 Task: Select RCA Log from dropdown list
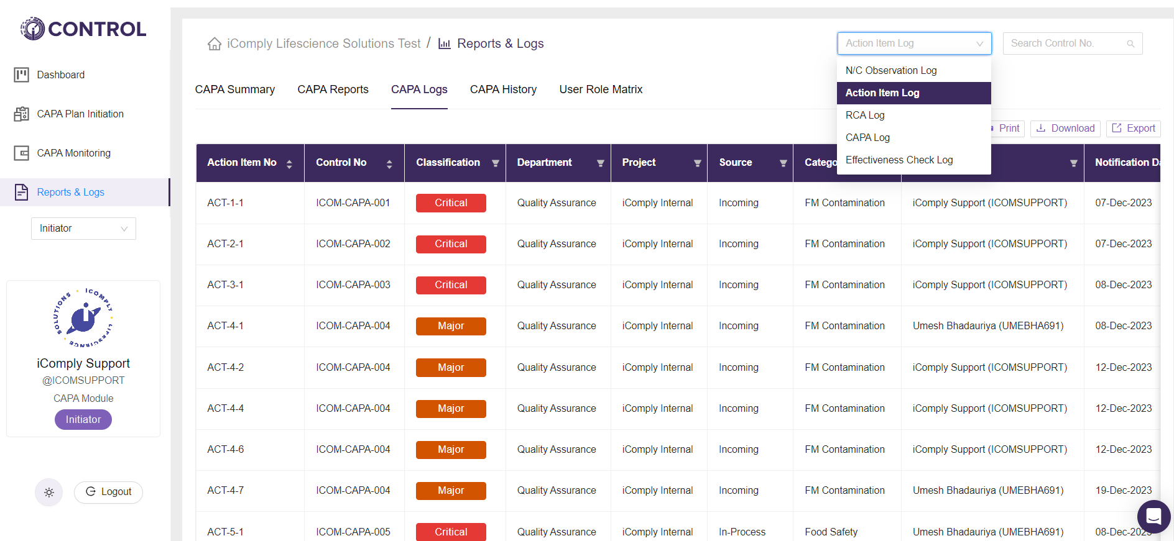(x=865, y=116)
